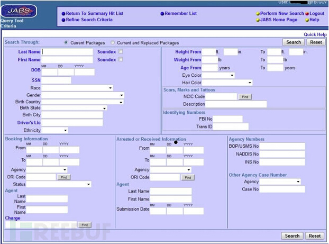Enable Soundex checkbox for Last Name
The height and width of the screenshot is (244, 329).
[x=121, y=52]
